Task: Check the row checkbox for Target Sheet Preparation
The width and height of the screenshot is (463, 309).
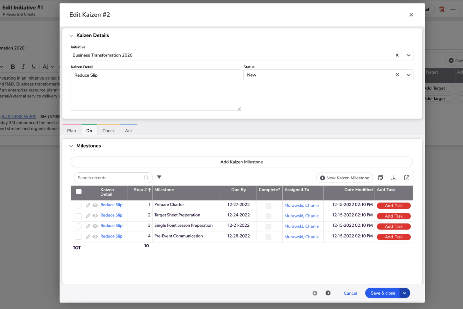Action: click(x=79, y=216)
